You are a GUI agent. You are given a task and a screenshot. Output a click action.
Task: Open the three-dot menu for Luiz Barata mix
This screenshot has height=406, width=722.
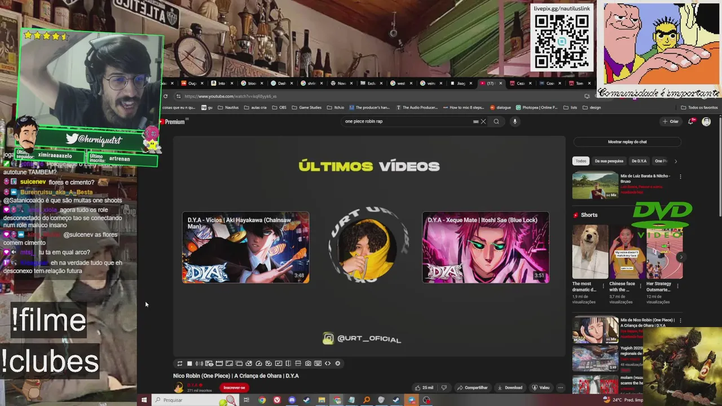click(680, 176)
